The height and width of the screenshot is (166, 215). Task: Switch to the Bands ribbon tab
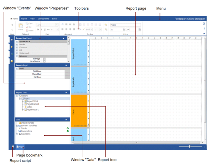(x=55, y=19)
